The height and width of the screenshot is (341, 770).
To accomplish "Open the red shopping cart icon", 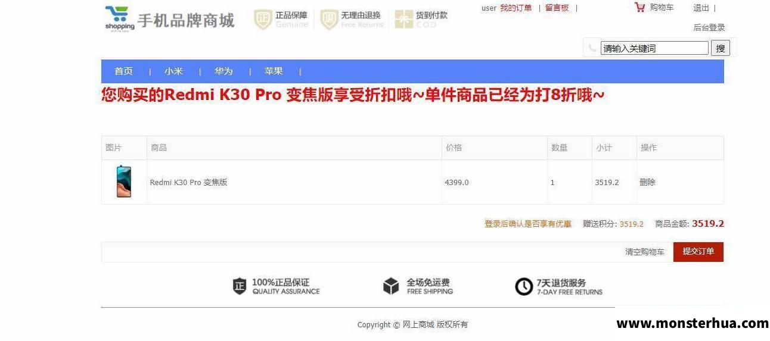I will pos(640,8).
